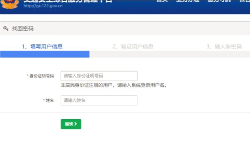Click the 找回密码 heading text

(23, 29)
